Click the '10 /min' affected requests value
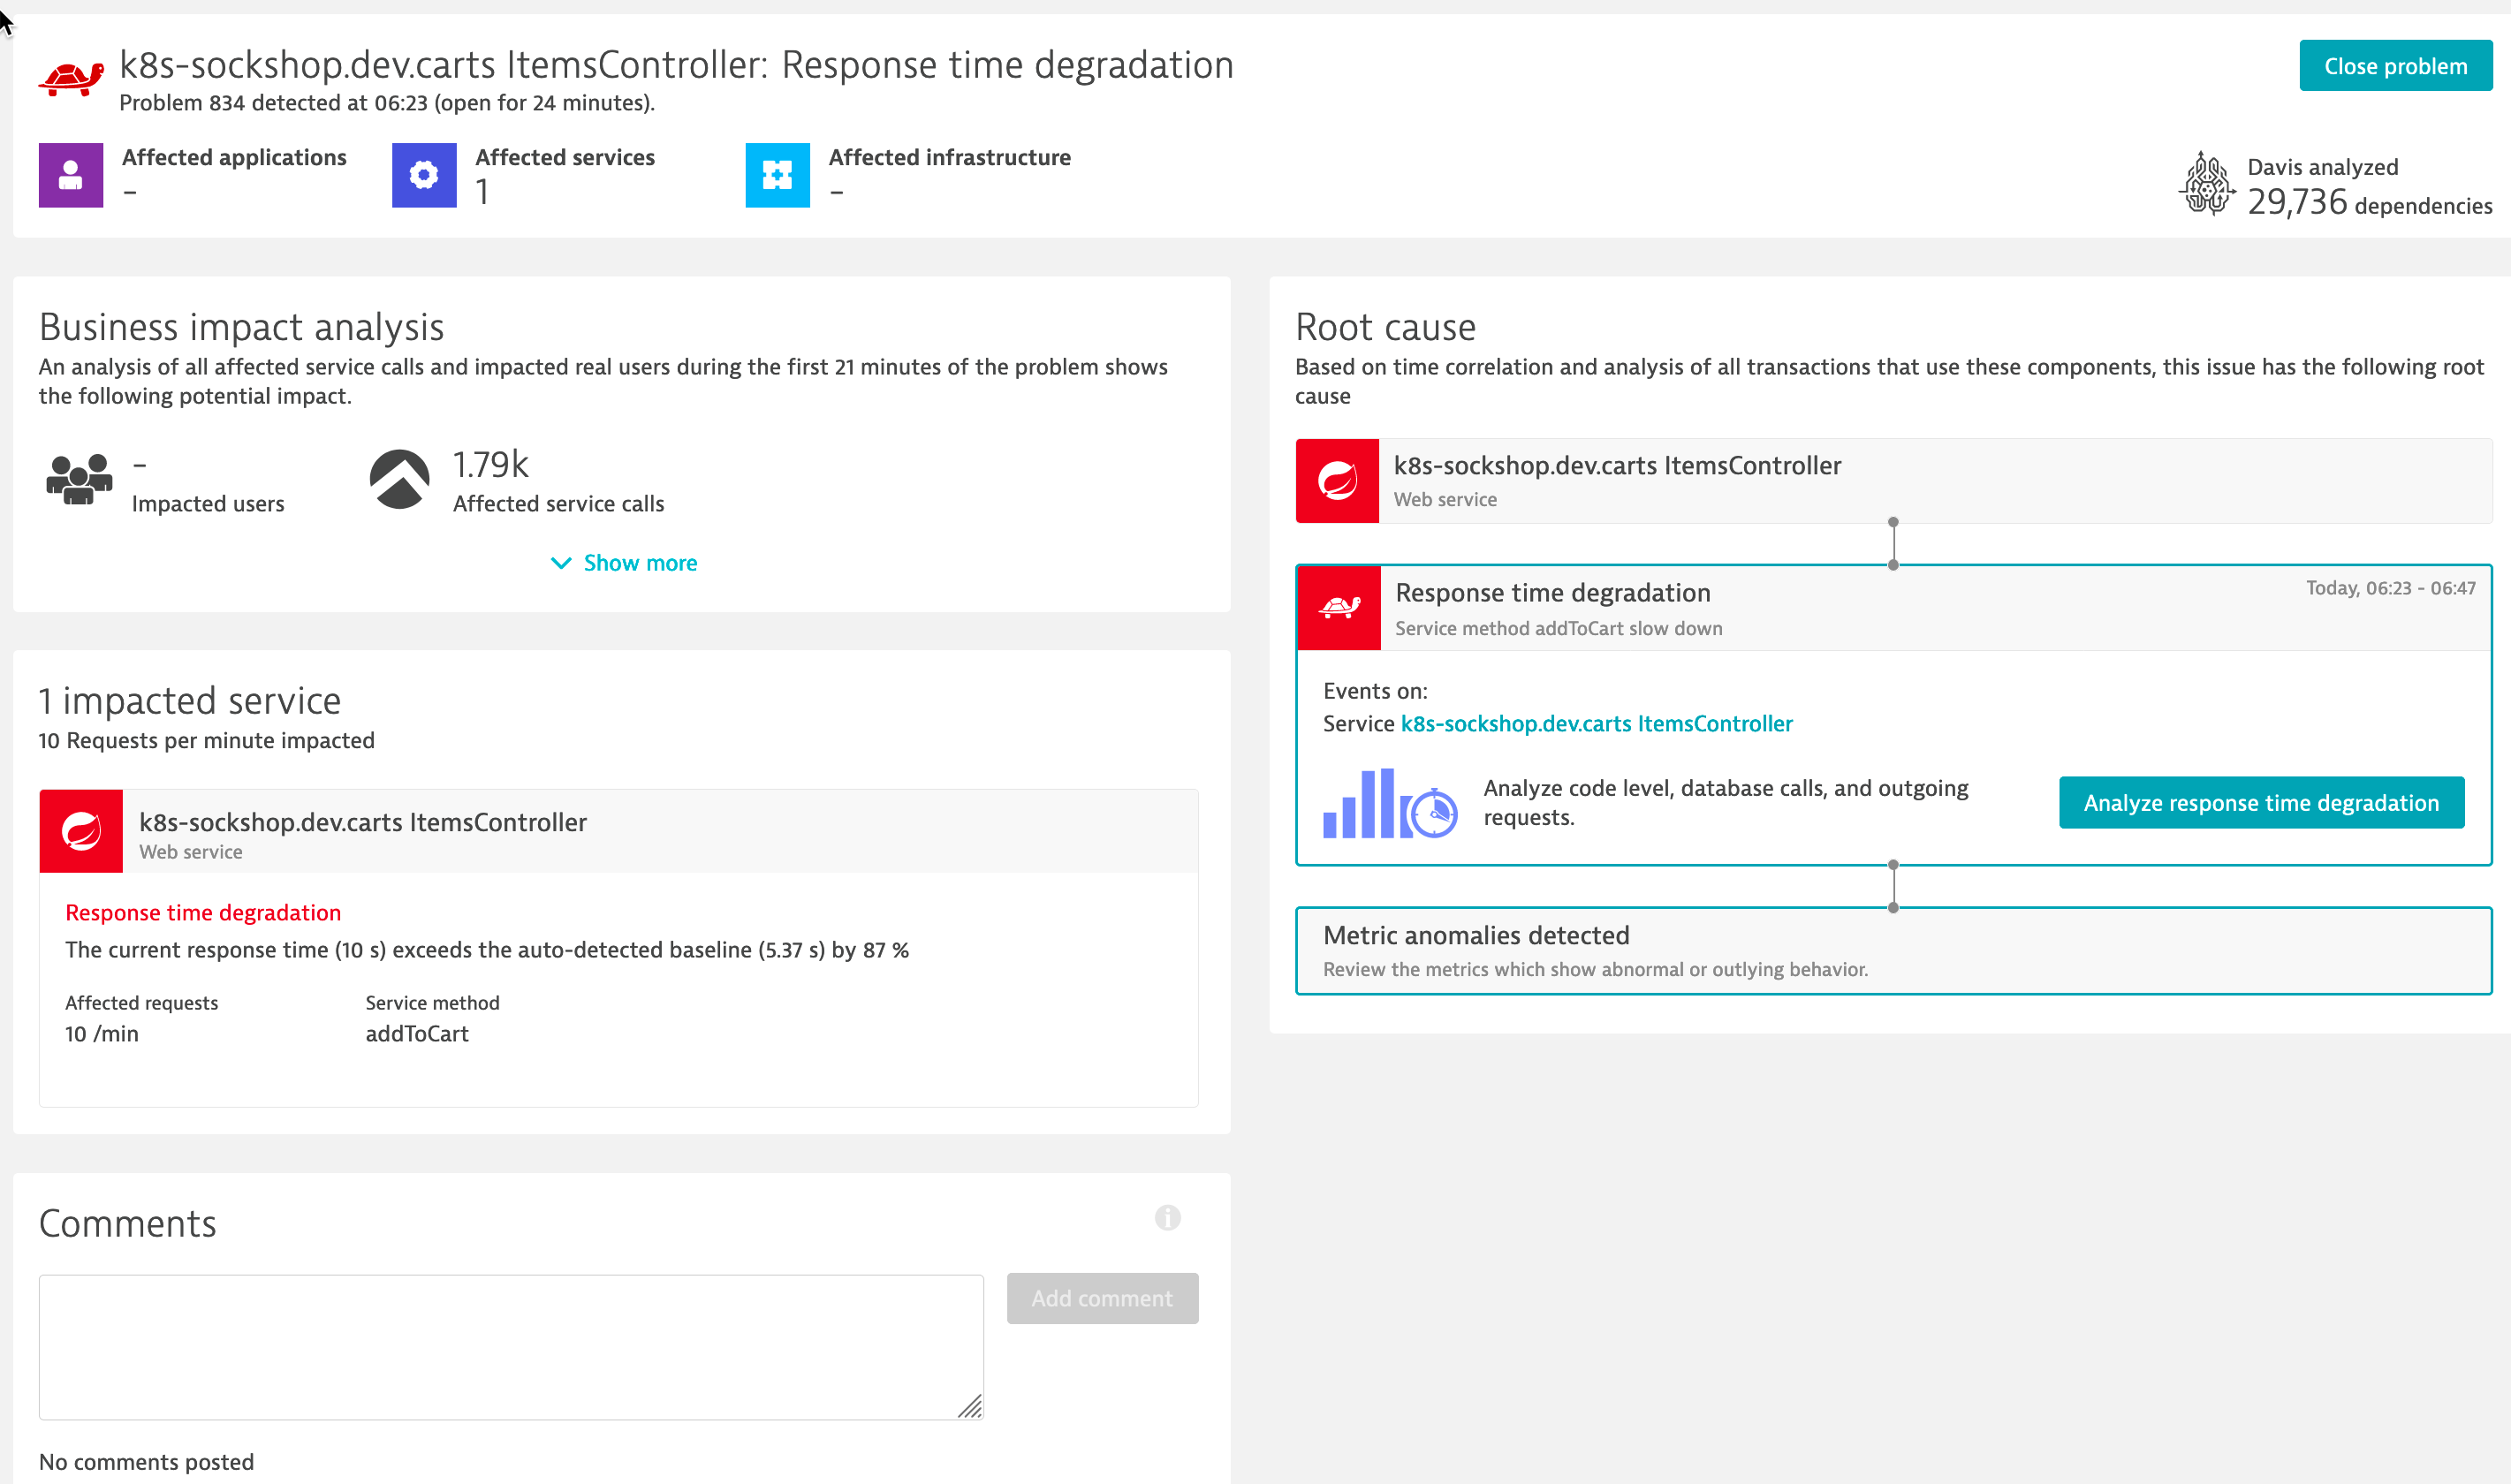Image resolution: width=2511 pixels, height=1484 pixels. pyautogui.click(x=102, y=1034)
